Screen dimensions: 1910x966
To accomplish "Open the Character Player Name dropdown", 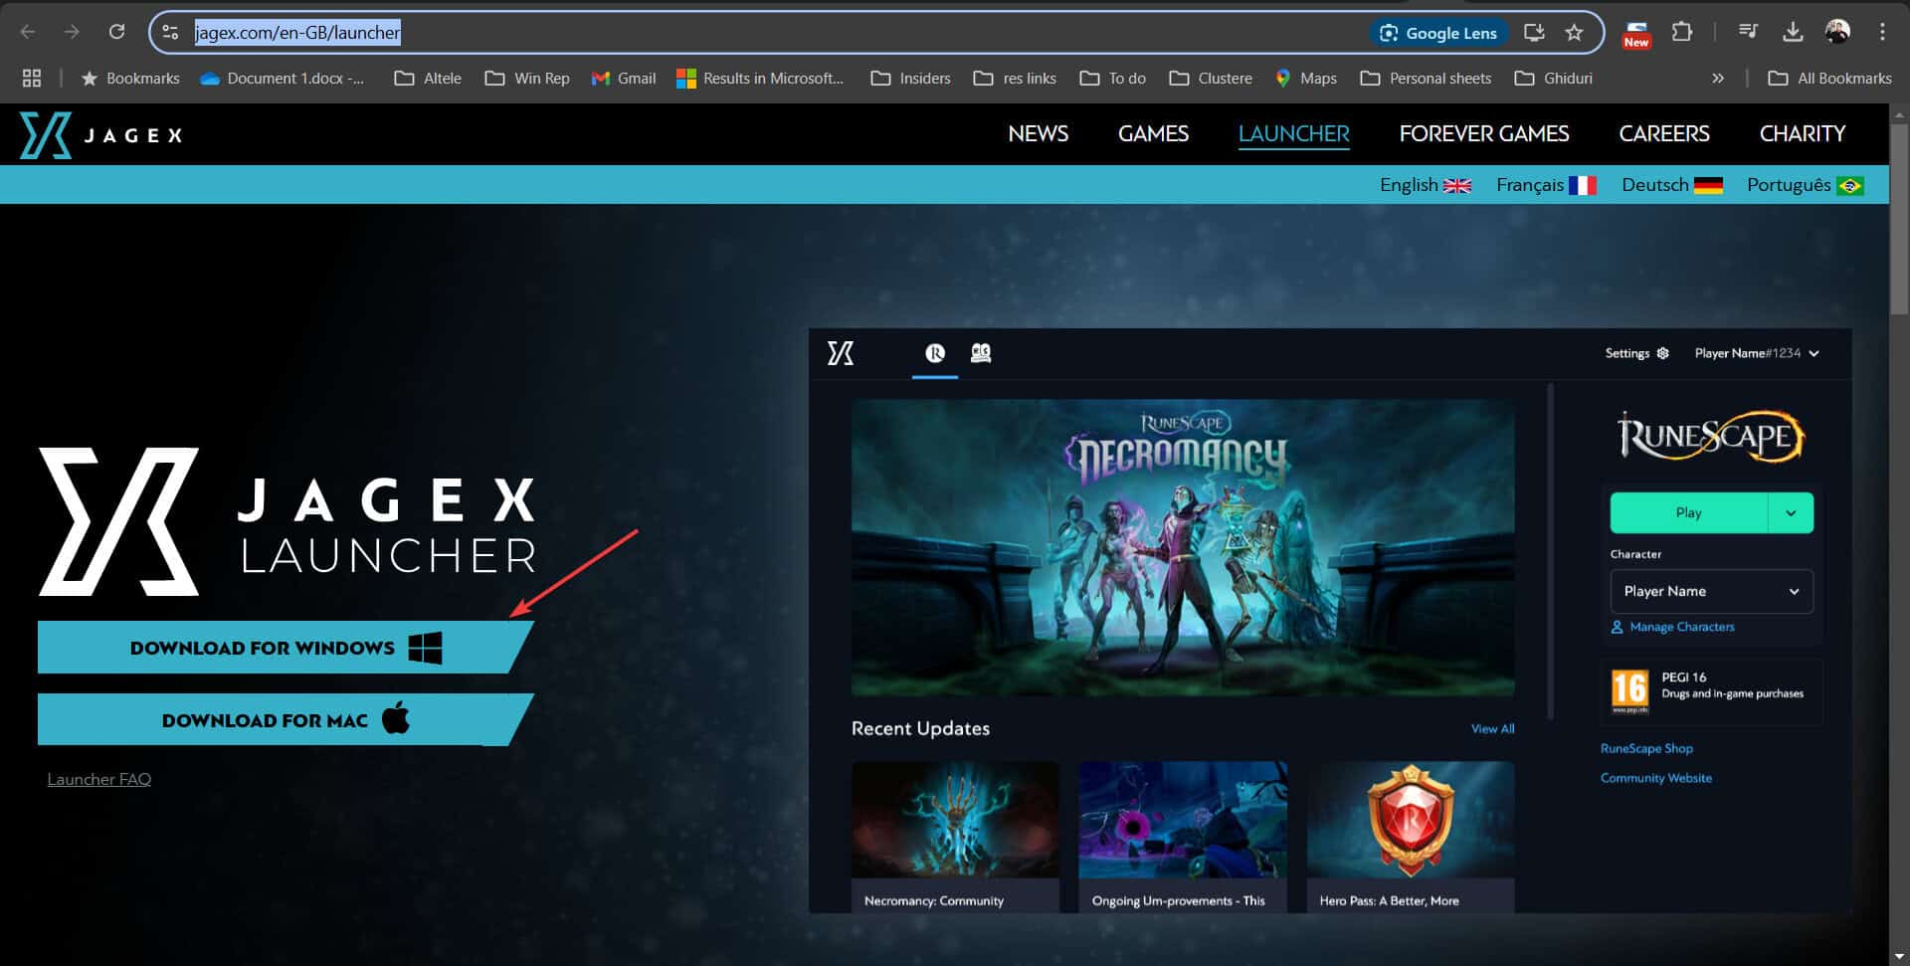I will tap(1711, 591).
